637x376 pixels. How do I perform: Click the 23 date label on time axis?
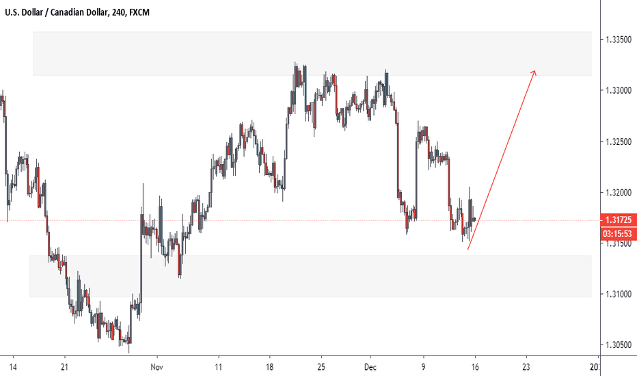click(526, 367)
